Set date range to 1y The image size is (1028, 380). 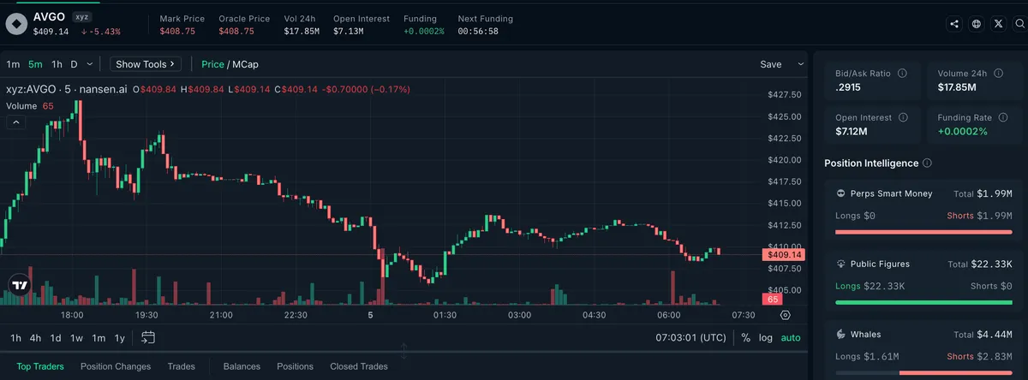[x=120, y=337]
